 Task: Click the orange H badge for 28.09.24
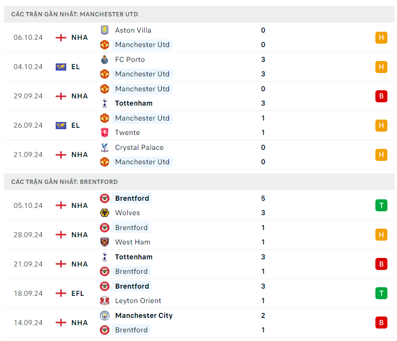(381, 235)
